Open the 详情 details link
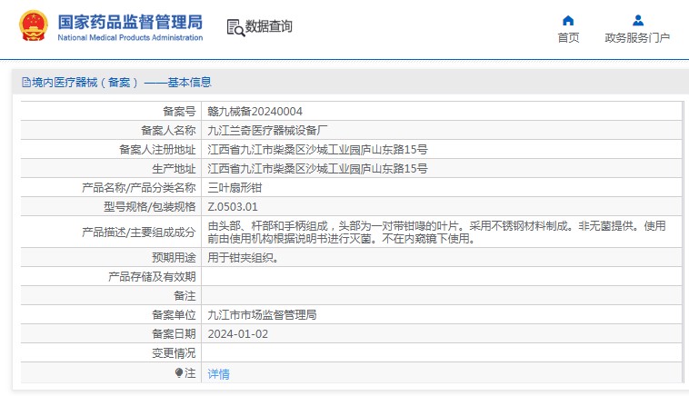 pos(218,373)
